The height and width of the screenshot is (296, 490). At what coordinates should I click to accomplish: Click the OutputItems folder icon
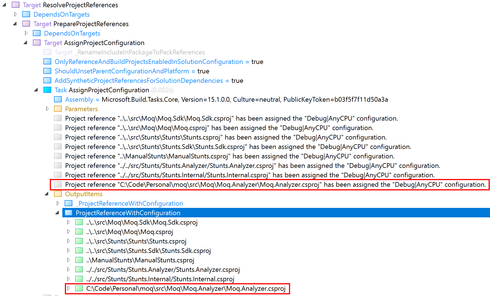point(58,194)
